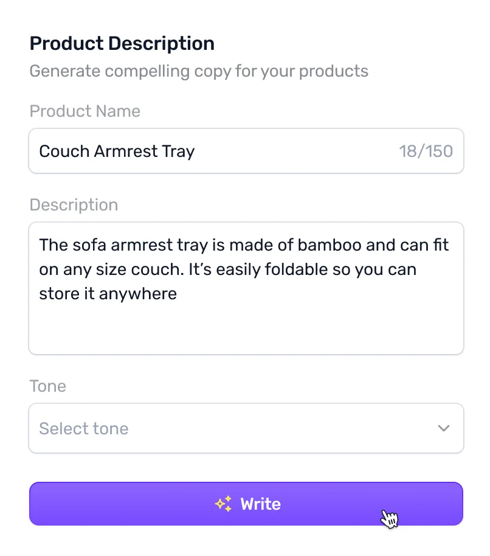Focus the Product Name input field
This screenshot has width=490, height=556.
[x=246, y=151]
